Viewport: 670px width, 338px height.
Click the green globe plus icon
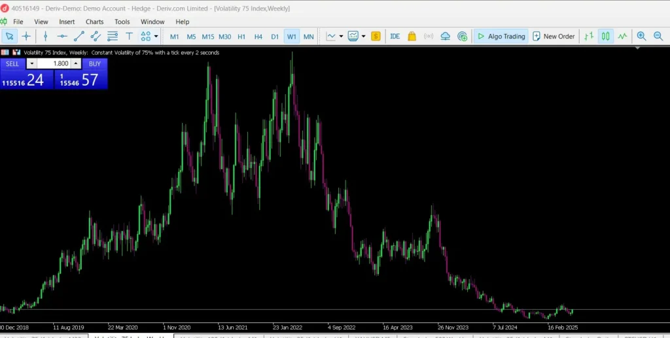point(462,36)
